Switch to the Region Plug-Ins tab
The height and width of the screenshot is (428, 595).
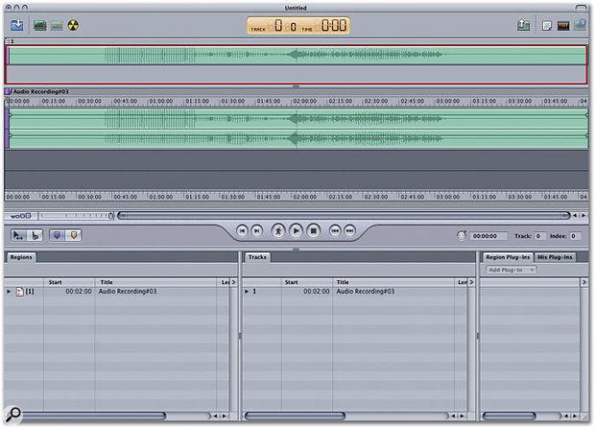[508, 257]
